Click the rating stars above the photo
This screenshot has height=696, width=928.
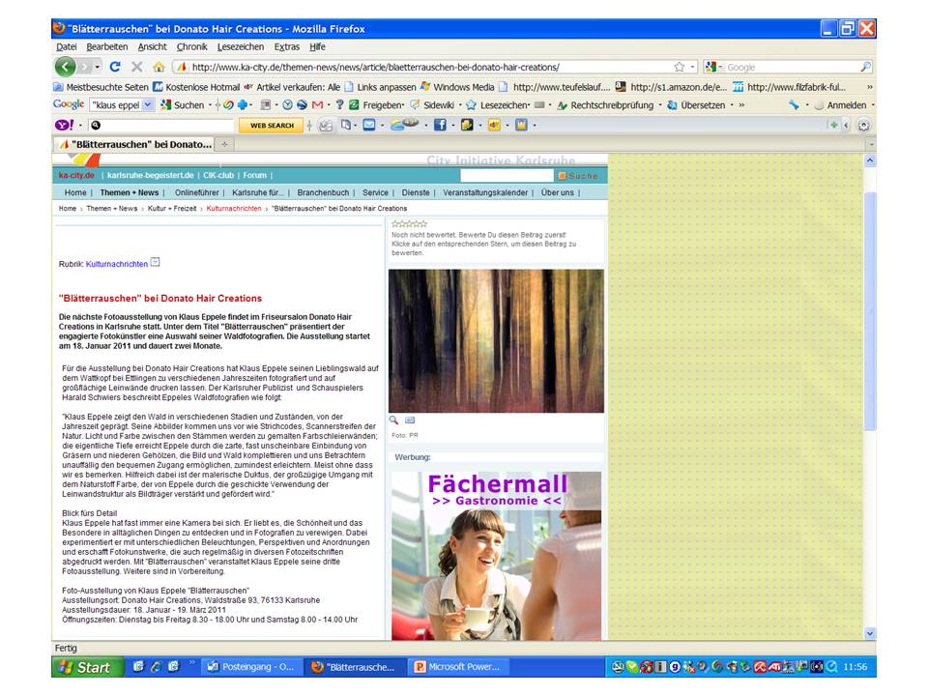click(x=409, y=224)
